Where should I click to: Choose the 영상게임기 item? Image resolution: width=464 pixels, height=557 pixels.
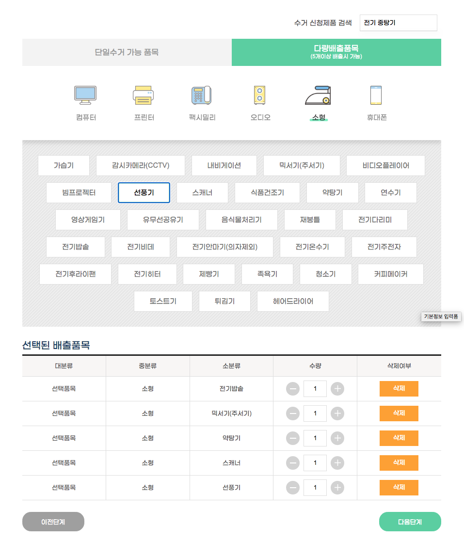pos(88,220)
